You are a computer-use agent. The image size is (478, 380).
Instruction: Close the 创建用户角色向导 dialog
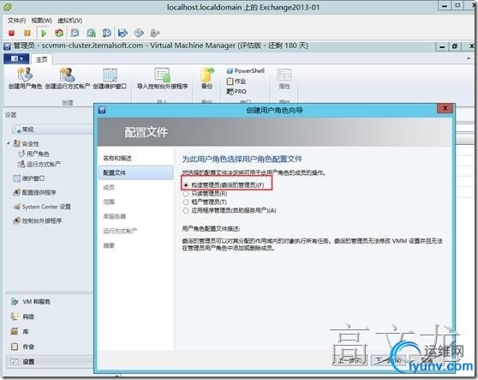[445, 108]
